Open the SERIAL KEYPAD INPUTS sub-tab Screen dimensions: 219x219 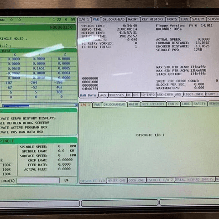[x=195, y=179]
